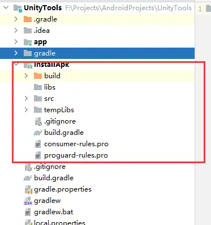Select the InstallApk module name
Viewport: 211px width, 225px height.
51,65
